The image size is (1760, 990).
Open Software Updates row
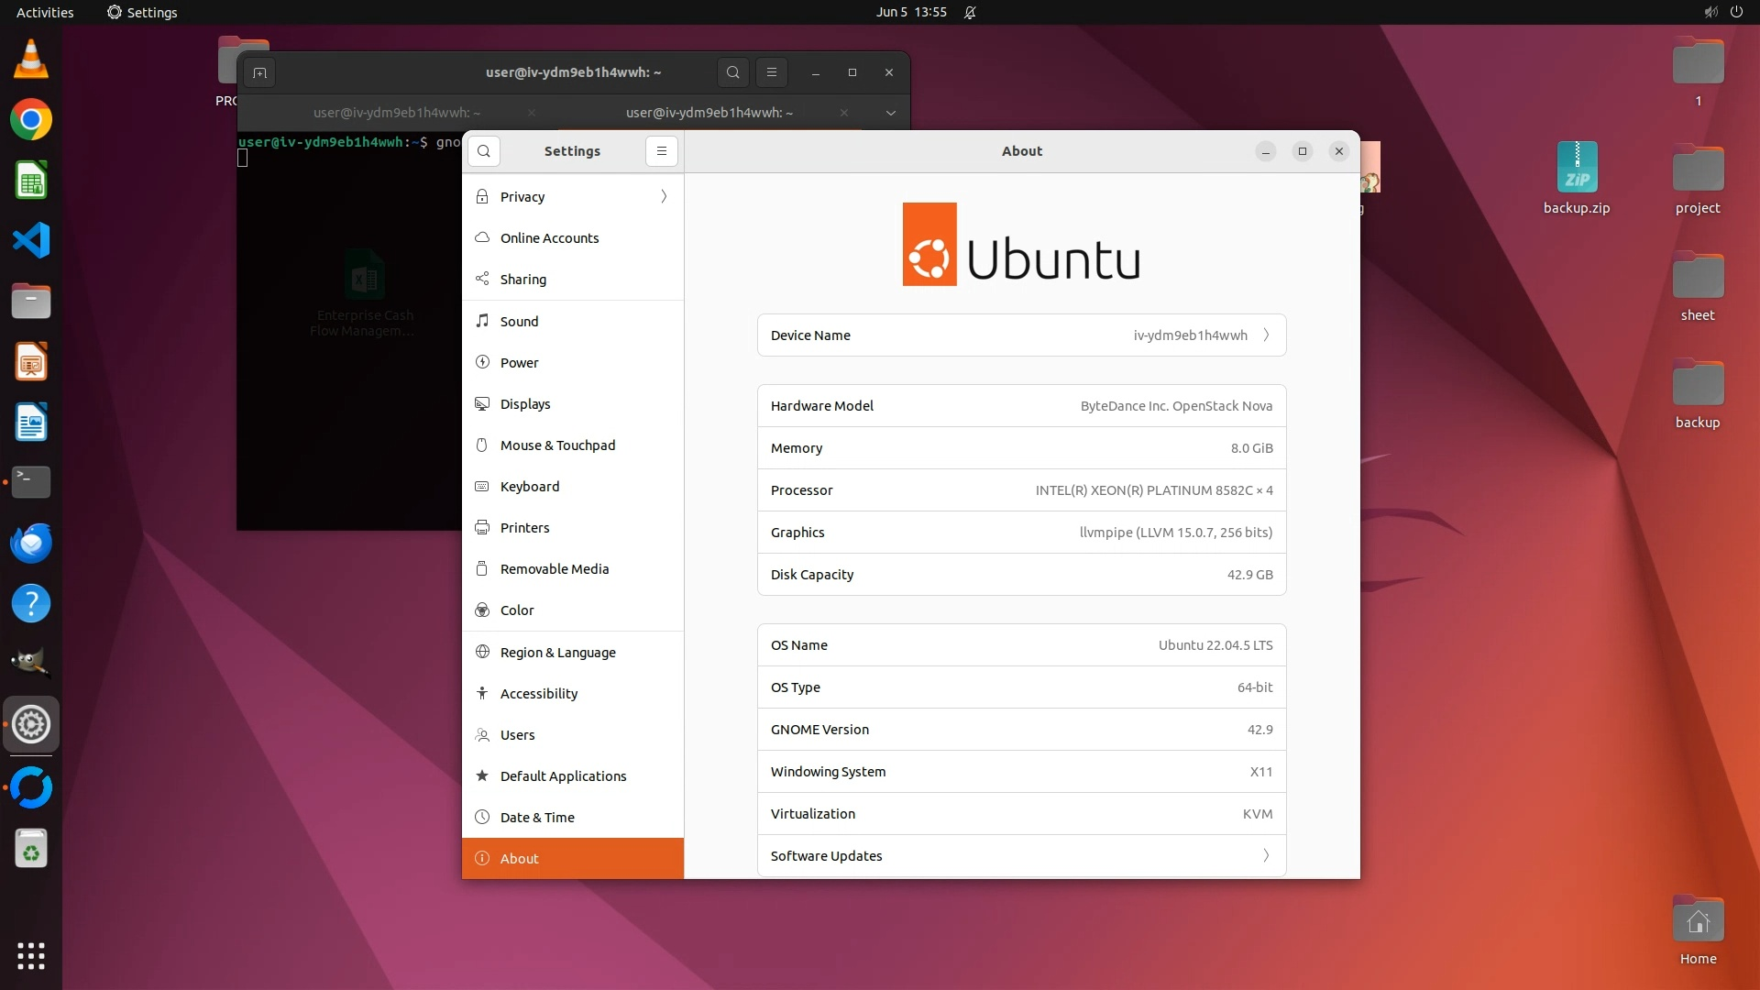1021,856
